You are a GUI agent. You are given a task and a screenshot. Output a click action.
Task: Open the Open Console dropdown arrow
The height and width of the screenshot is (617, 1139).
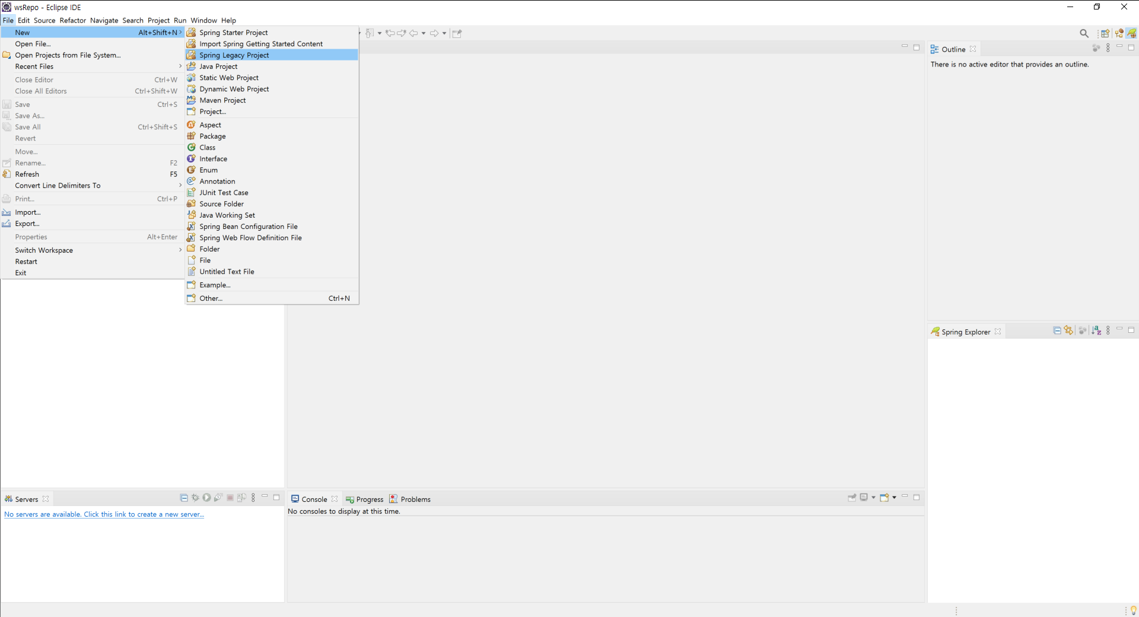[894, 497]
